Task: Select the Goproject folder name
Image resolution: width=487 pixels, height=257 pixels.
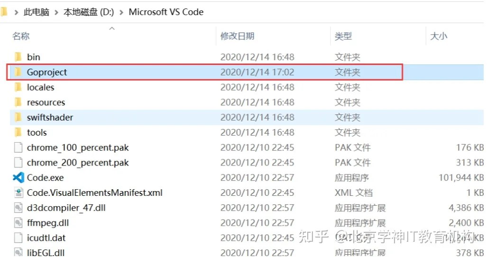Action: coord(47,72)
